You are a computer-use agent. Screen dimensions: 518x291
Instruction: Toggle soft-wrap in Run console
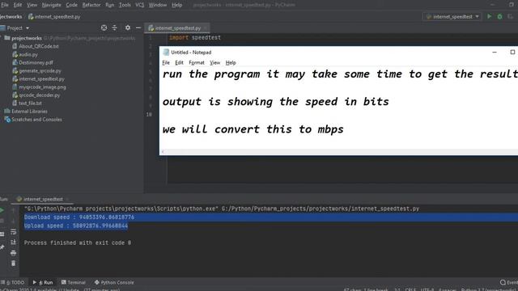[13, 232]
